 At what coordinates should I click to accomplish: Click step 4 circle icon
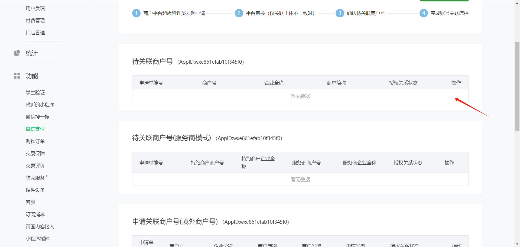click(x=424, y=13)
